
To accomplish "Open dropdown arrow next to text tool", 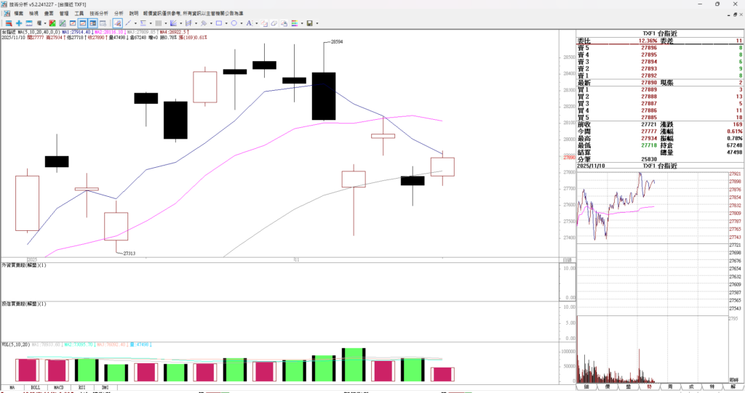I will (257, 23).
